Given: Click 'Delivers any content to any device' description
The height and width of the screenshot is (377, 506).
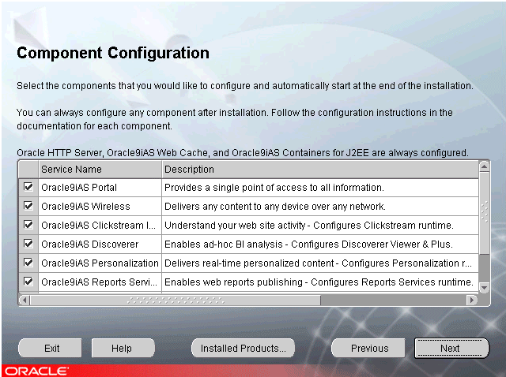Looking at the screenshot, I should (320, 207).
